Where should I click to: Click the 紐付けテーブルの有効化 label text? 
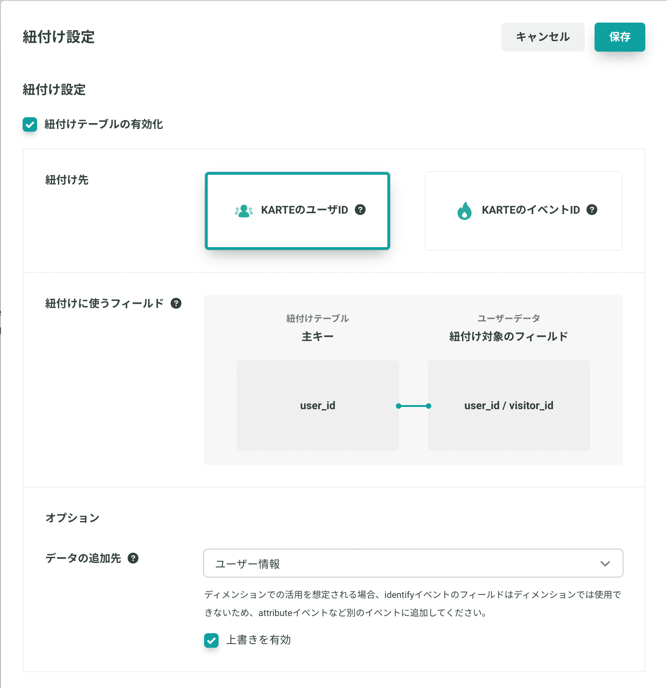104,124
